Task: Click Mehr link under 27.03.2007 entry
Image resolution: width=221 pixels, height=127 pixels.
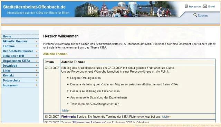Action: point(66,110)
